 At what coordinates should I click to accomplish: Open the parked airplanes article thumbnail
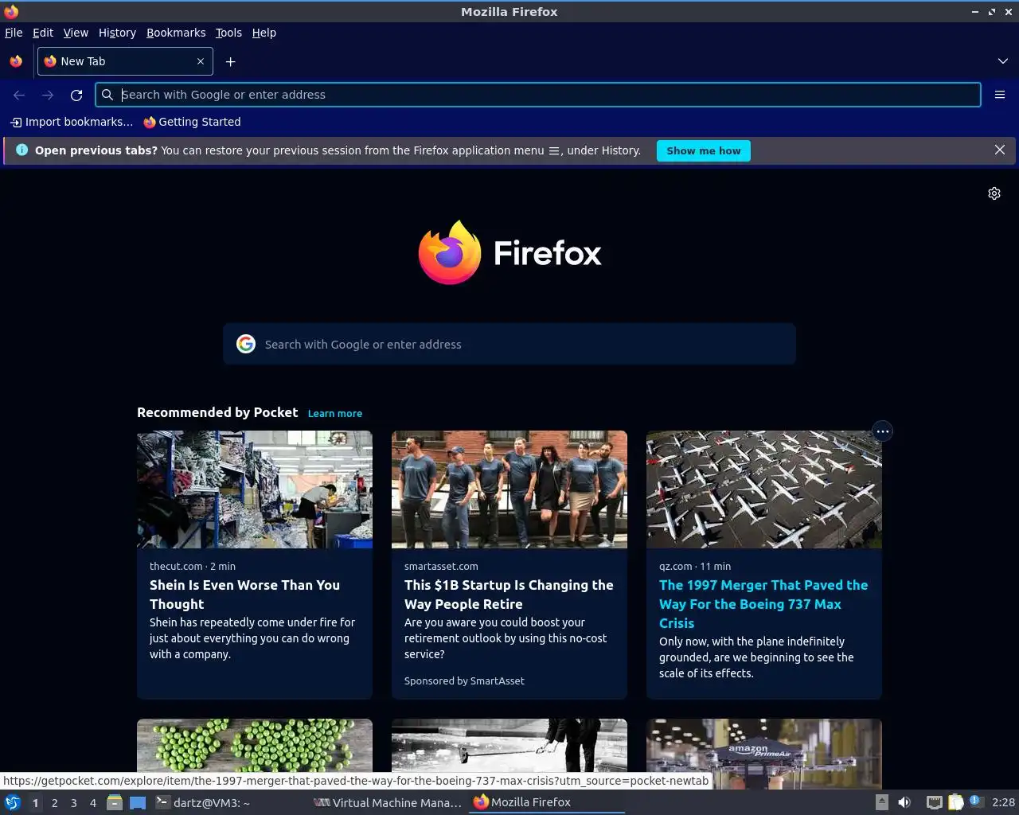pyautogui.click(x=764, y=489)
